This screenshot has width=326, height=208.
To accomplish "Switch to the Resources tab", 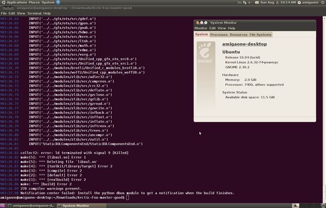I will click(239, 35).
